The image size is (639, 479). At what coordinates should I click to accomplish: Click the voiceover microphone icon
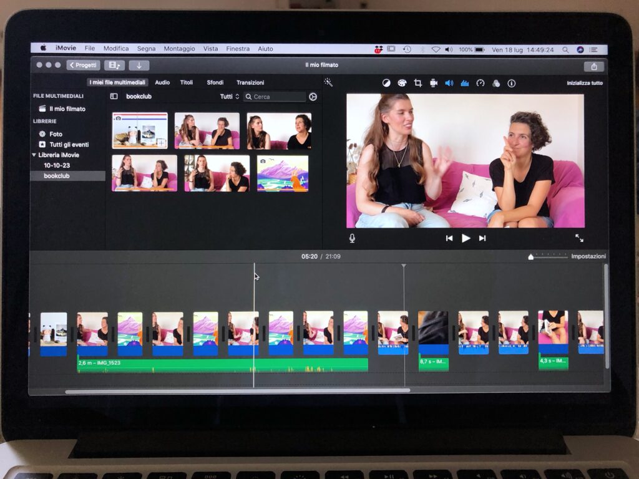pyautogui.click(x=352, y=238)
